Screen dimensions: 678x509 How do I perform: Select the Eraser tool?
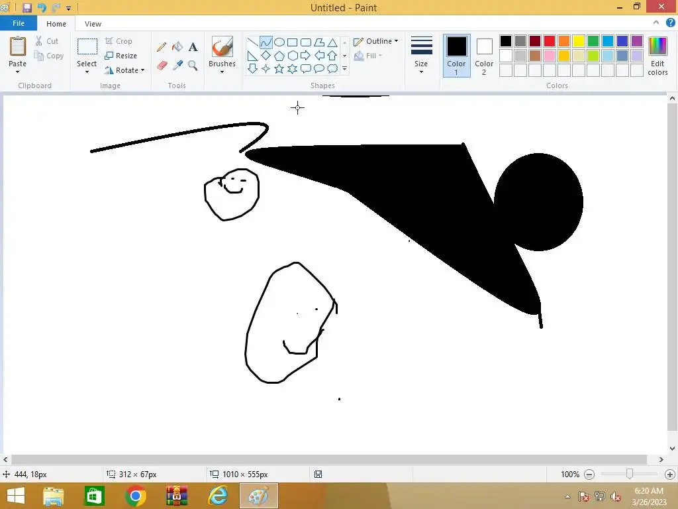point(162,66)
